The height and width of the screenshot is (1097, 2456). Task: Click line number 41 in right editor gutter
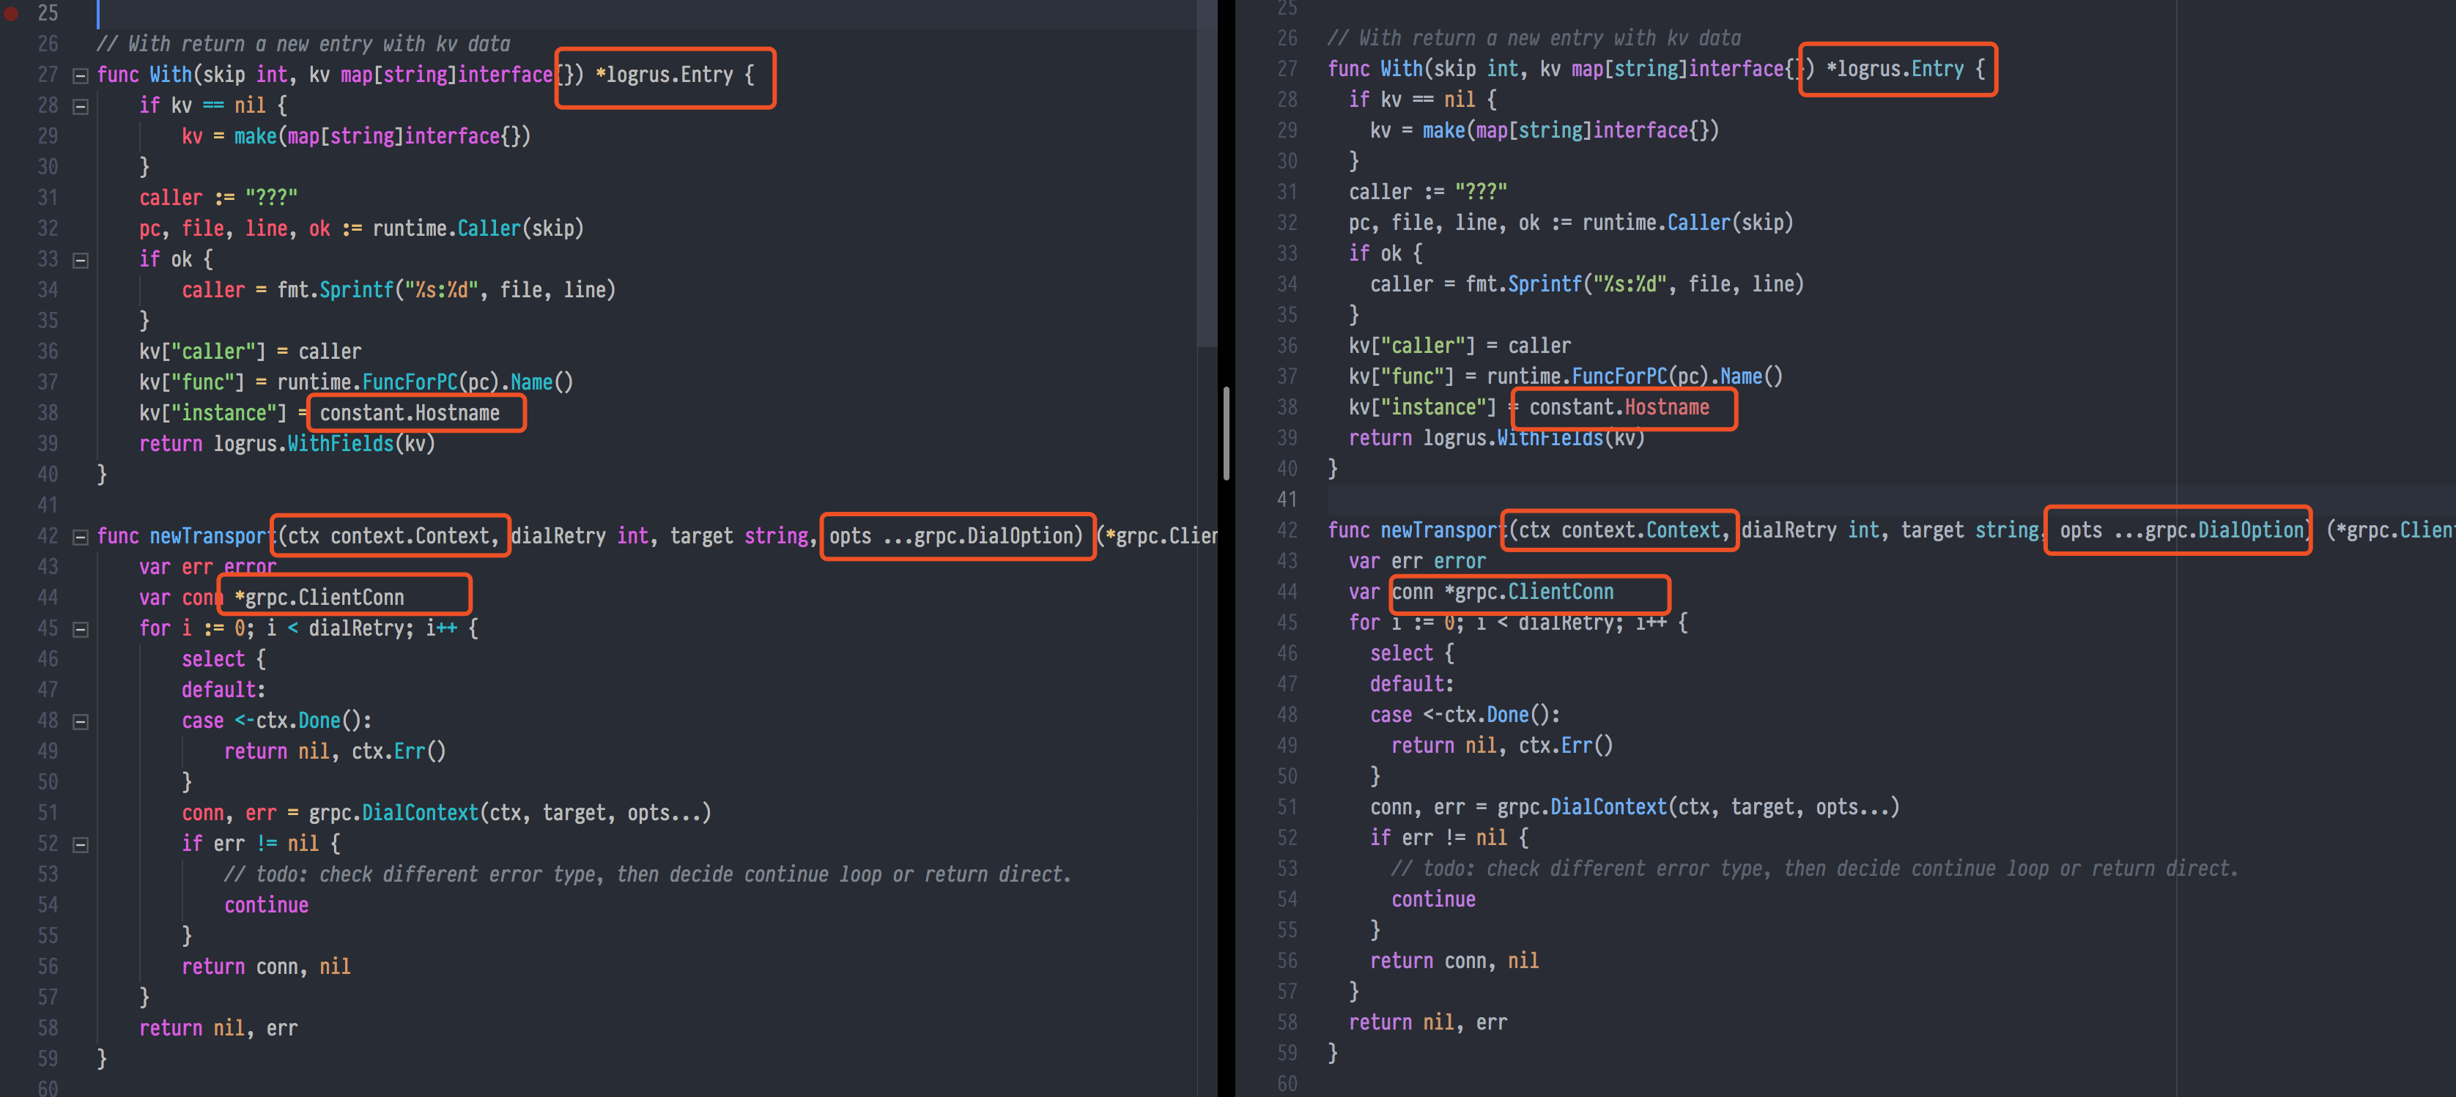tap(1286, 499)
